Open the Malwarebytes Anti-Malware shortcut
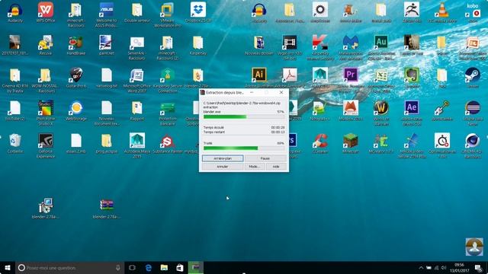The height and width of the screenshot is (274, 488). point(351,47)
